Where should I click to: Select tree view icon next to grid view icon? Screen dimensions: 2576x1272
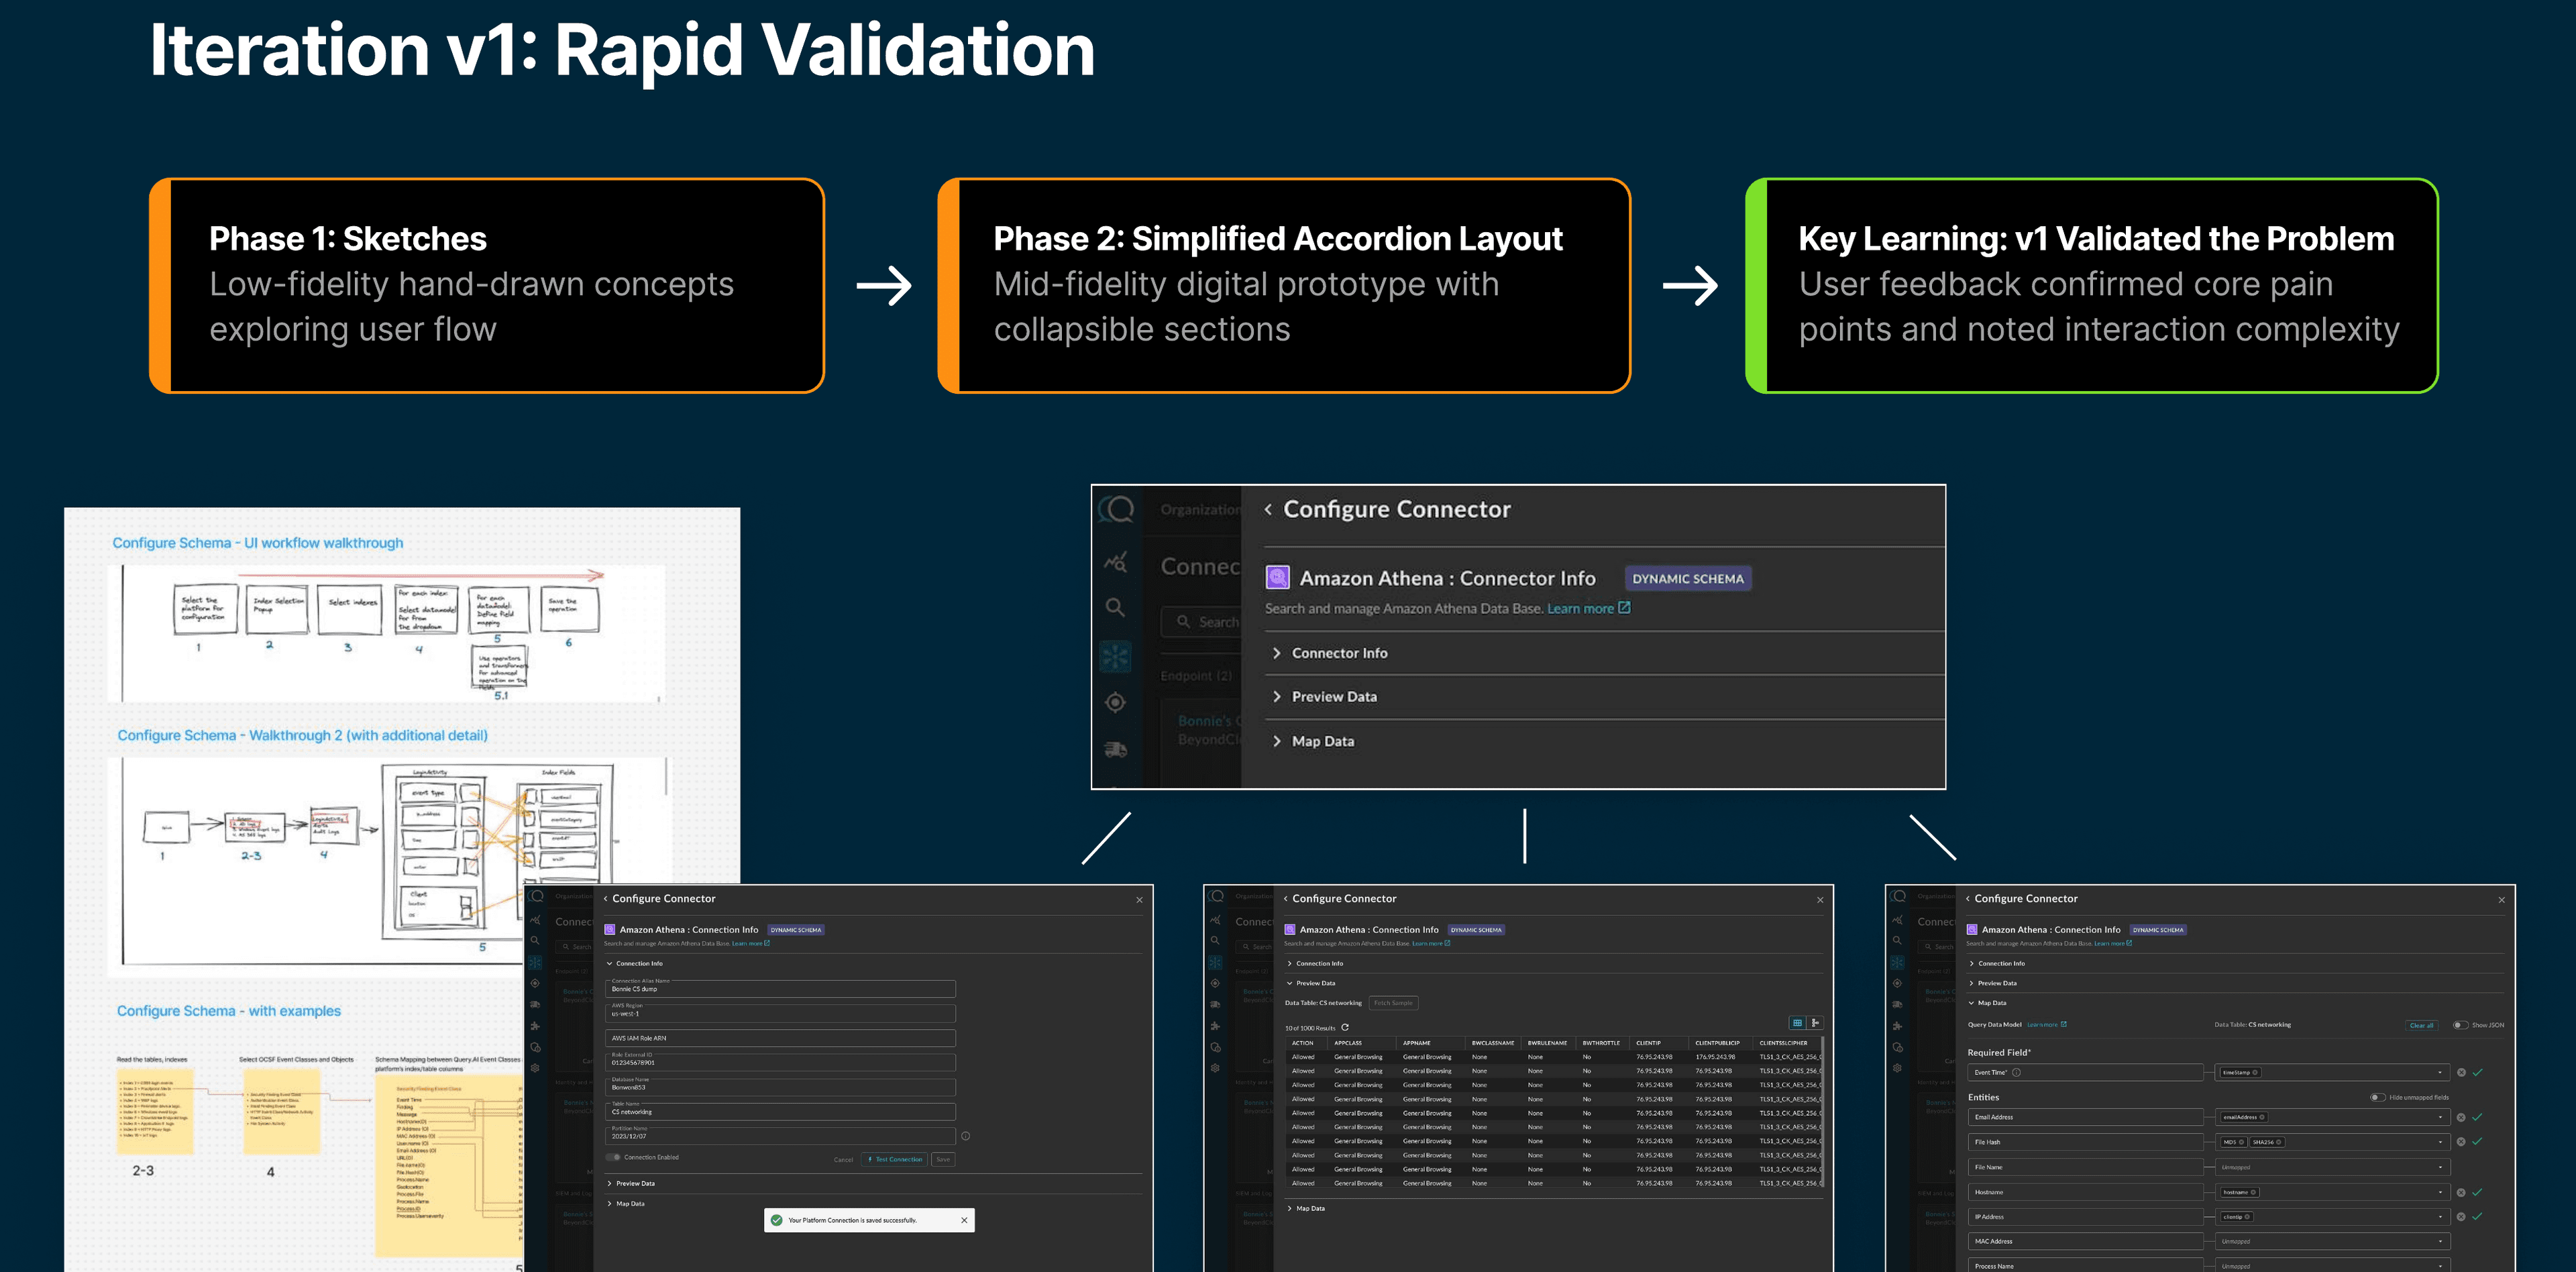pyautogui.click(x=1815, y=1023)
